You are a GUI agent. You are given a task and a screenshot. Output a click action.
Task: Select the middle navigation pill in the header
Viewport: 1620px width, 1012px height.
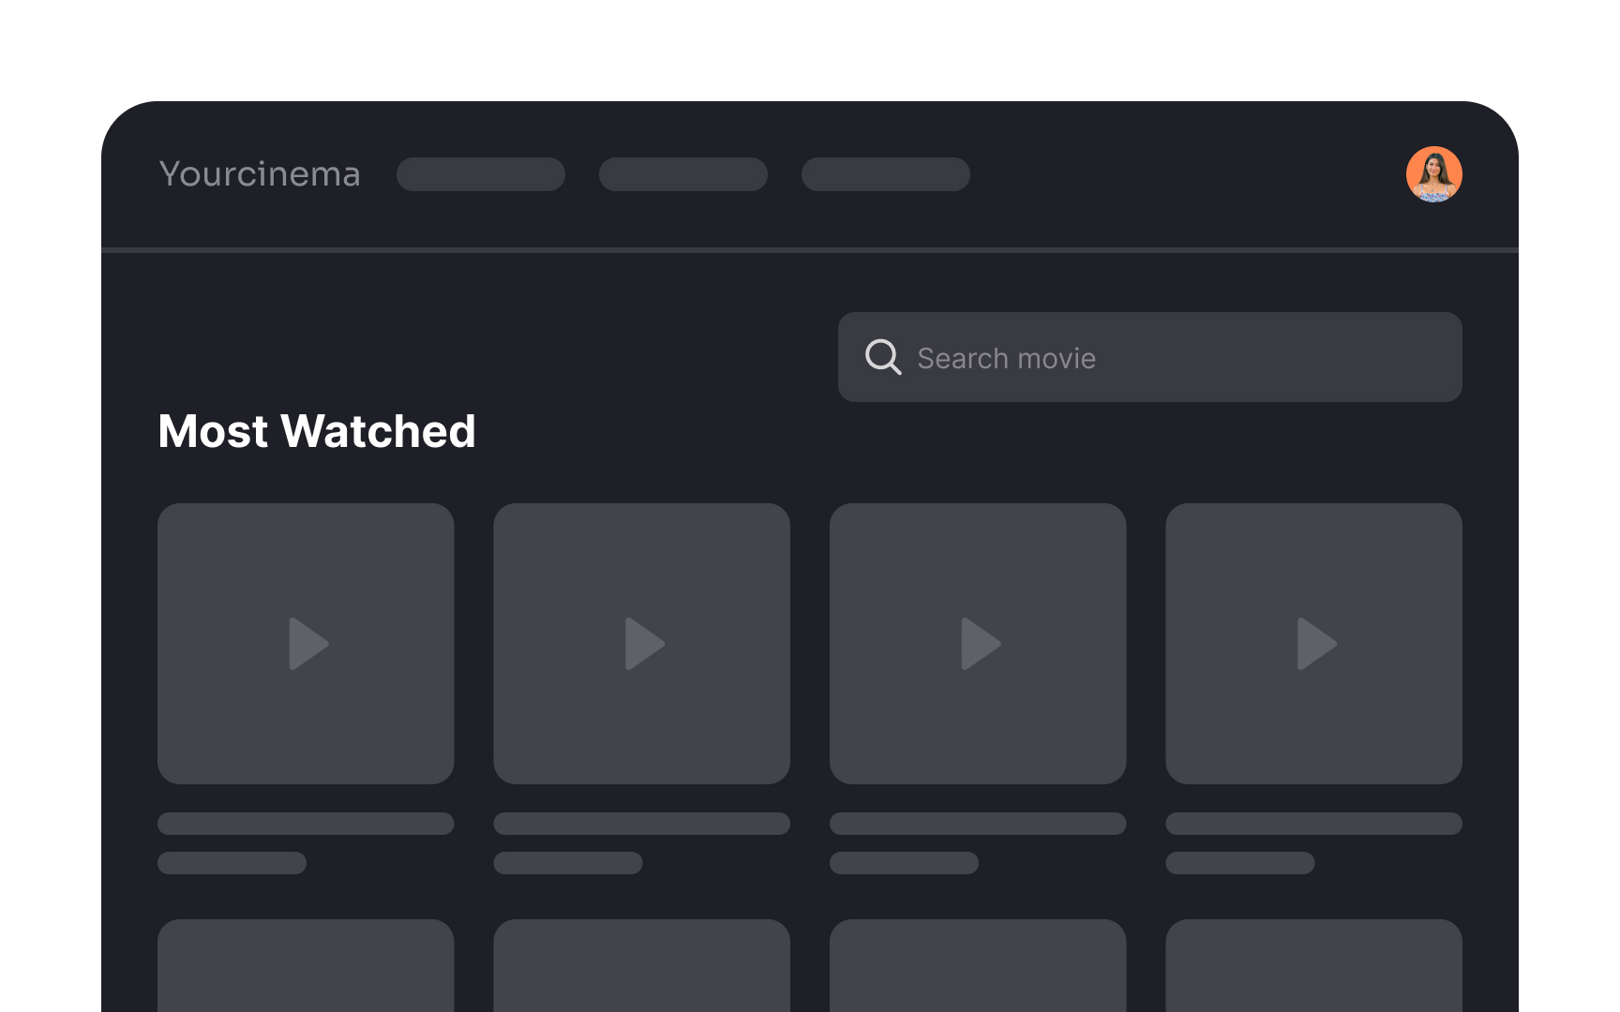682,174
